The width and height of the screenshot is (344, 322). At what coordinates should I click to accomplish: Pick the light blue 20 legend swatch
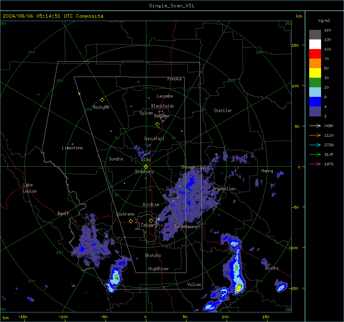(315, 92)
